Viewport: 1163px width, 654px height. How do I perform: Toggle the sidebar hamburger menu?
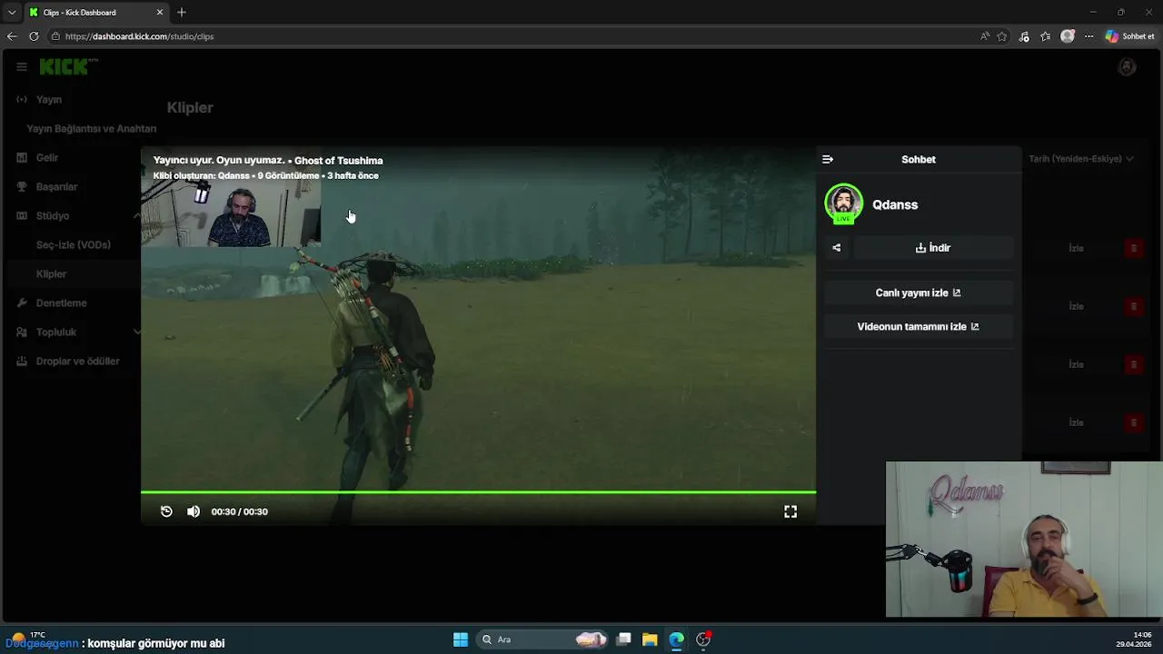[x=22, y=66]
